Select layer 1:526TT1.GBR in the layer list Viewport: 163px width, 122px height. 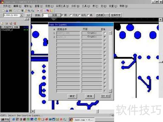point(10,27)
